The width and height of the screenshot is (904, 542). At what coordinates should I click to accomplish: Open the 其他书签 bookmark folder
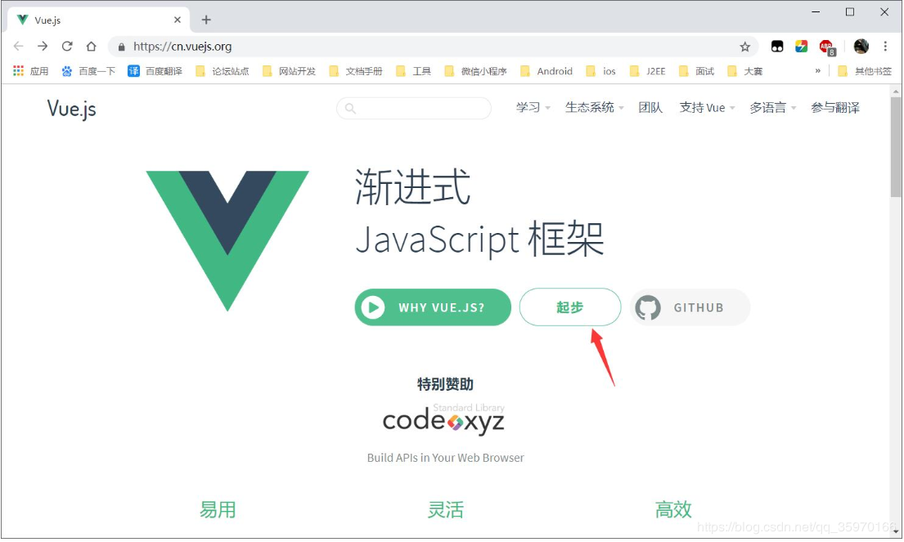[865, 71]
